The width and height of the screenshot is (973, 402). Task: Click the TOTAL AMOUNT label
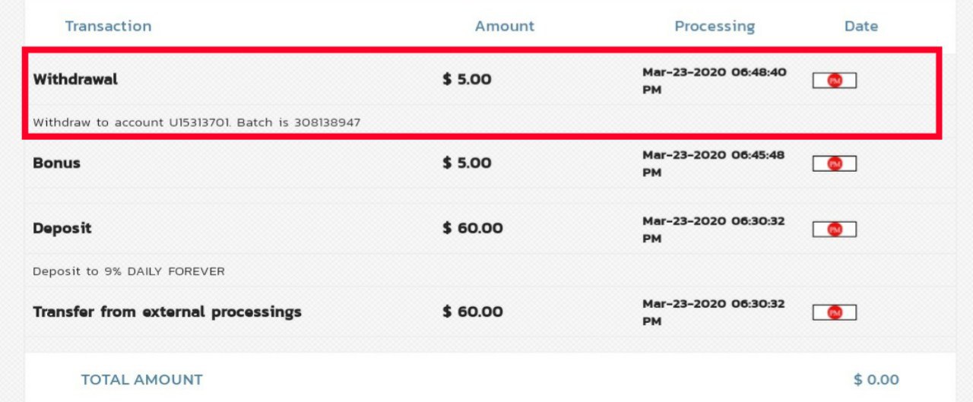(142, 379)
